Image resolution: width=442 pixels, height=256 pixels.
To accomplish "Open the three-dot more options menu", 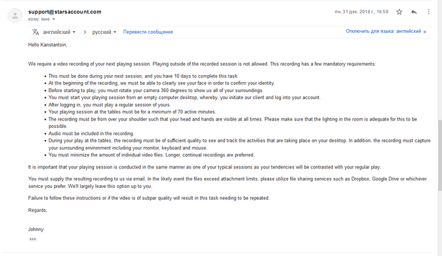I will 427,12.
